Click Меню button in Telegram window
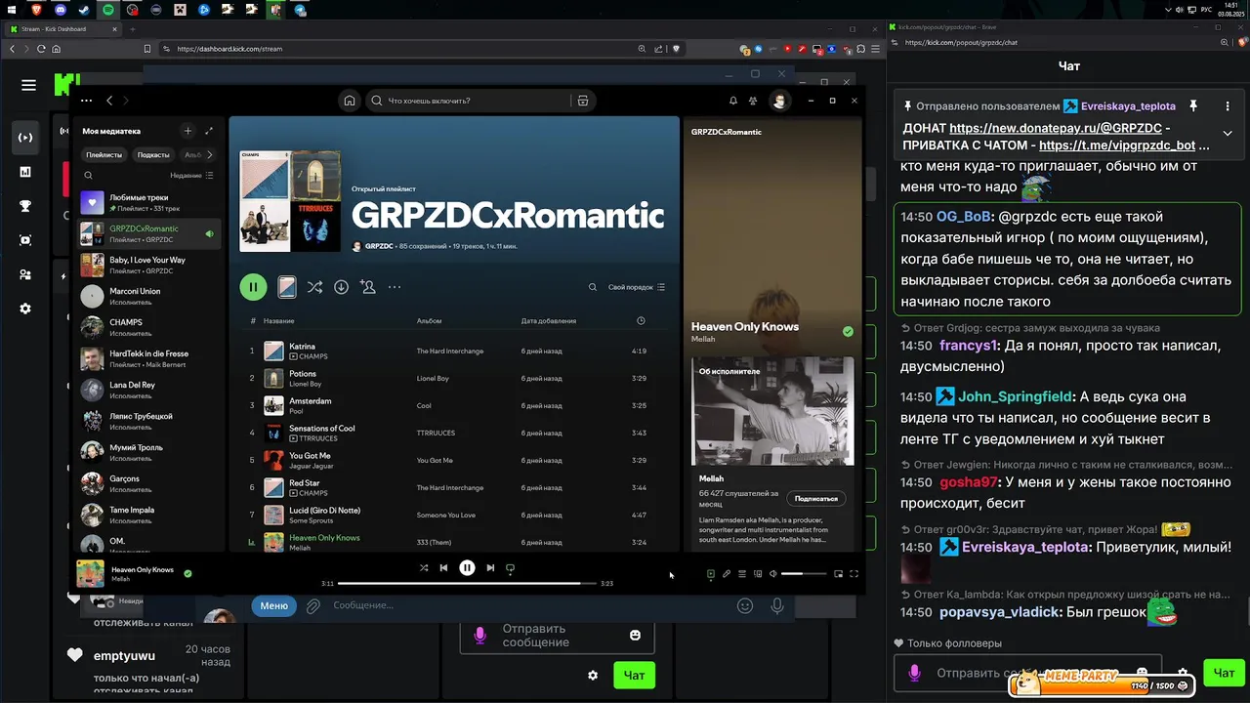Viewport: 1250px width, 703px height. (273, 605)
